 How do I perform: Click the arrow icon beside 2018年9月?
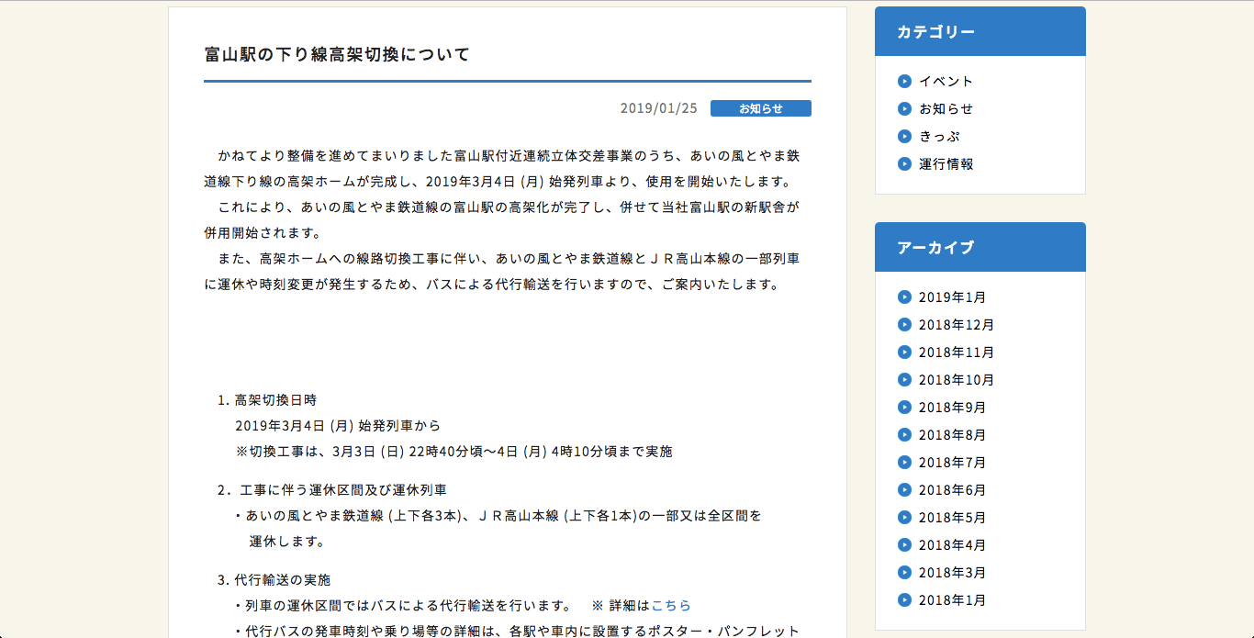(904, 407)
